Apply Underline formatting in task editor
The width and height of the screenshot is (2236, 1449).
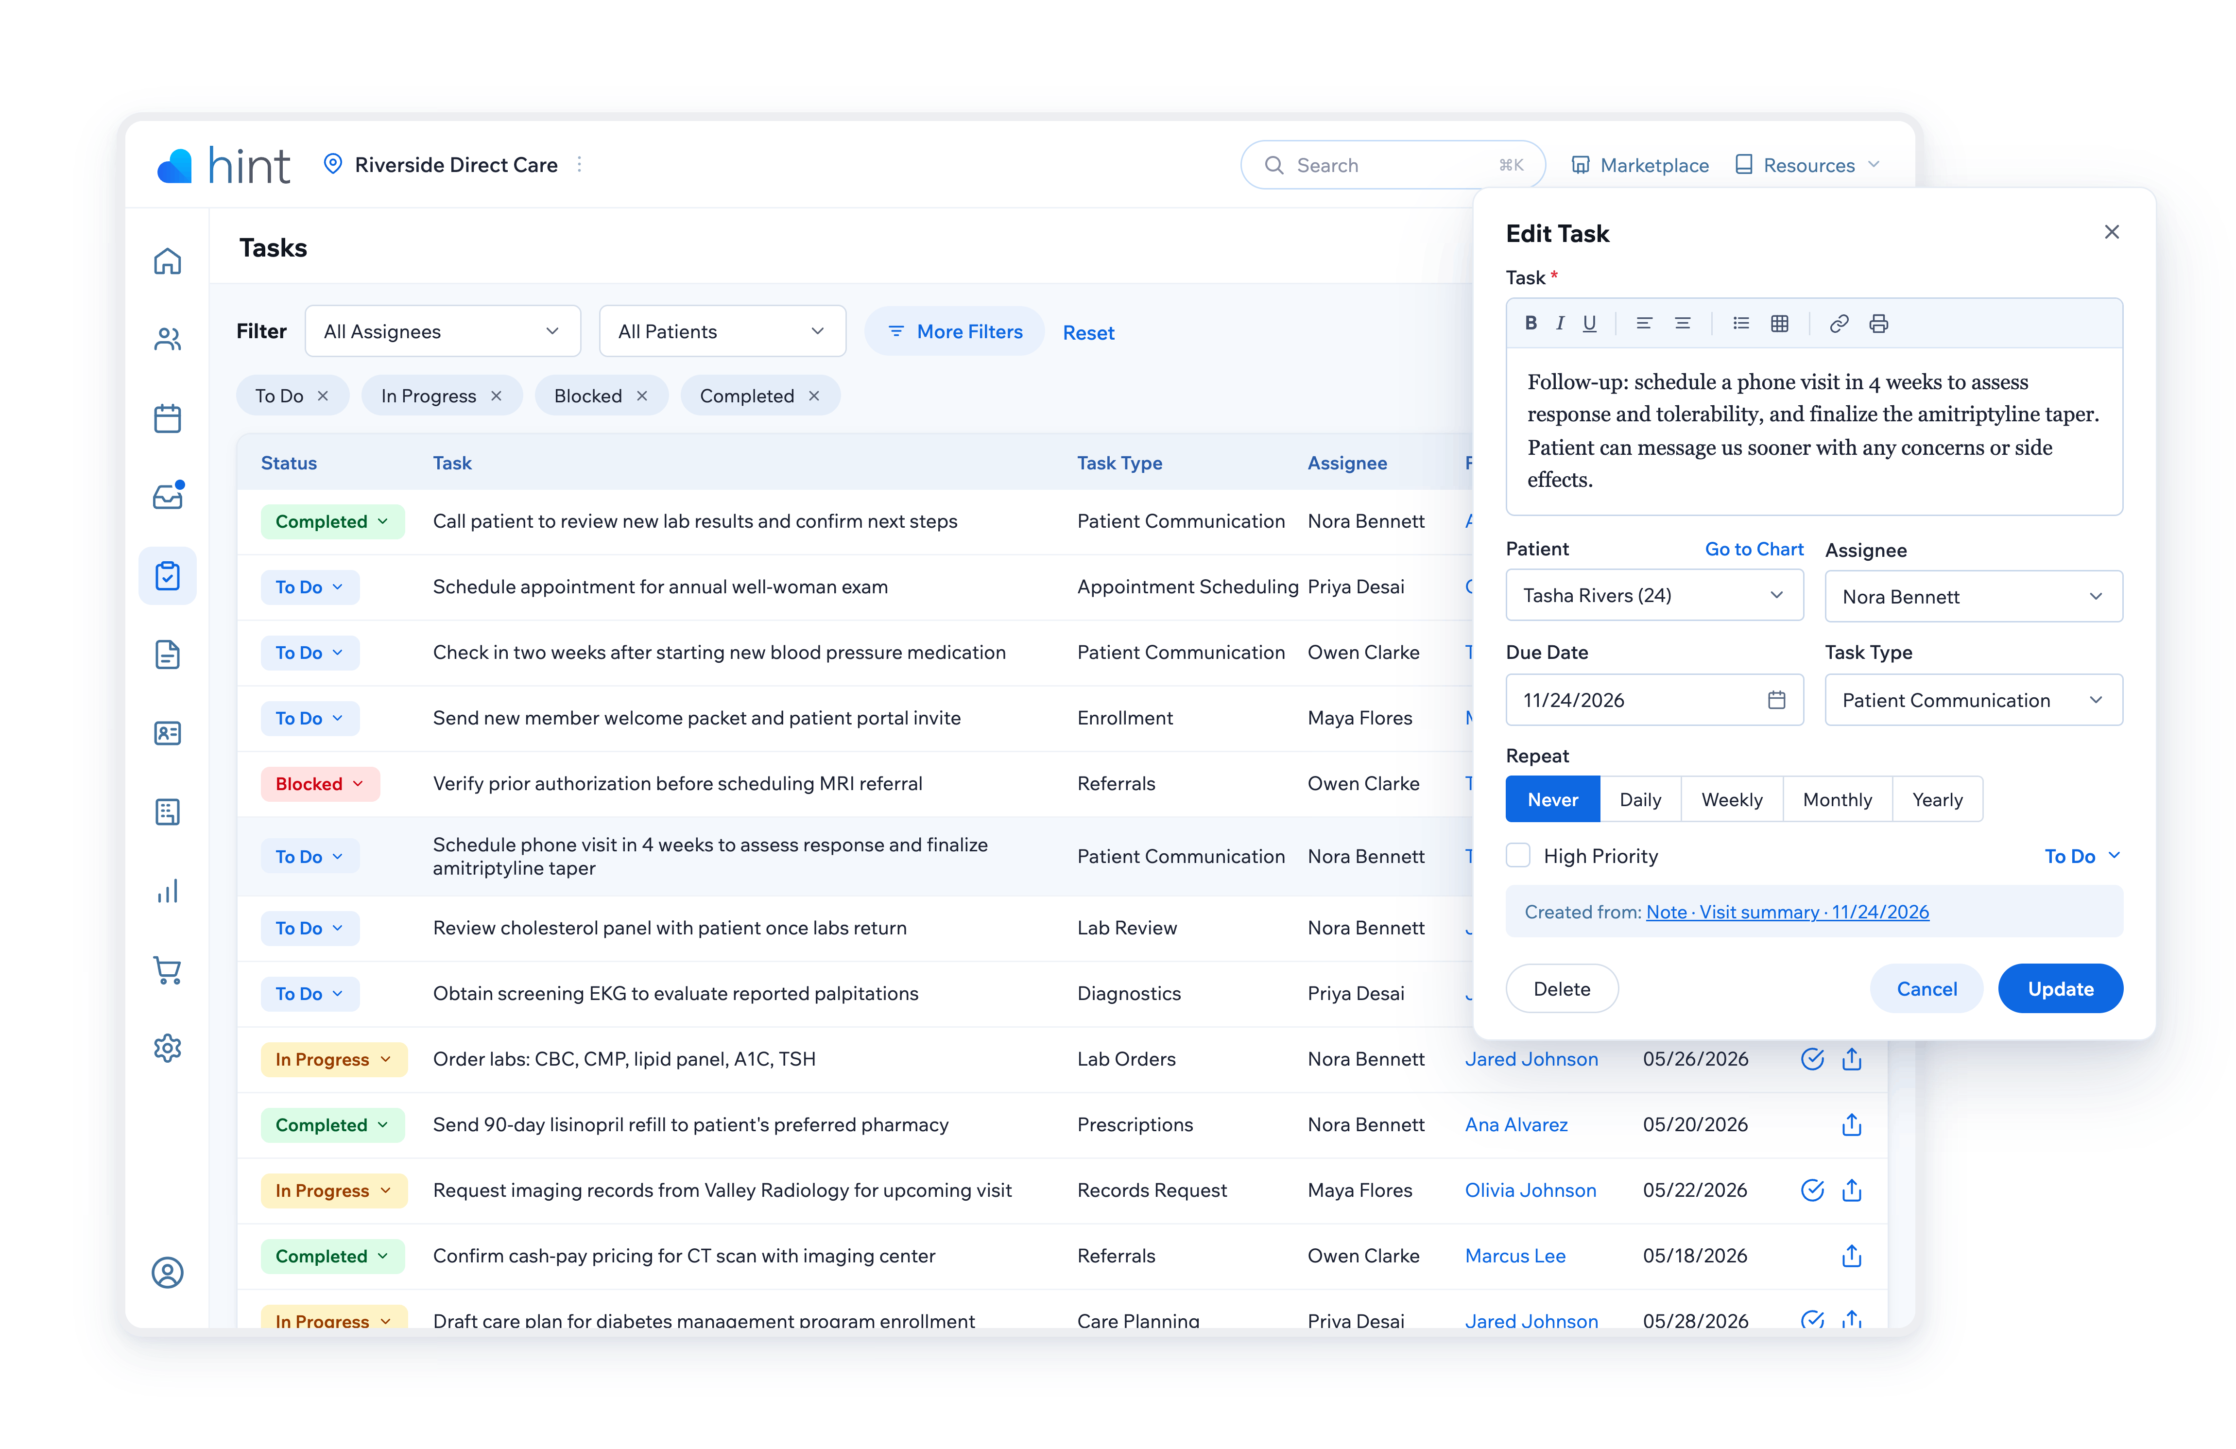pos(1589,323)
